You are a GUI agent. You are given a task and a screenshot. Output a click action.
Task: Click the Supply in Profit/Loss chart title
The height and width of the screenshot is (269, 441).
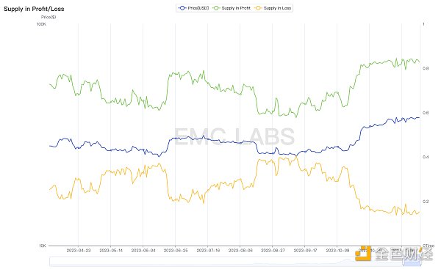pos(34,9)
